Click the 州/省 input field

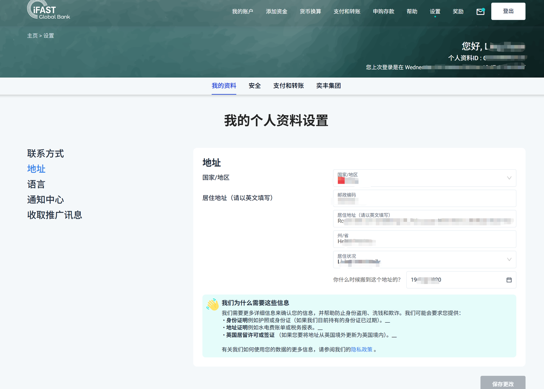coord(425,239)
